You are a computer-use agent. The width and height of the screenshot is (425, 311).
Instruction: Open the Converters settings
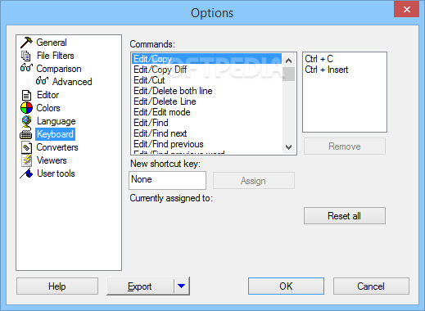[57, 147]
